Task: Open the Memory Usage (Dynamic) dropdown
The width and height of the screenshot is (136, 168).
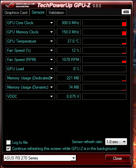Action: click(51, 87)
